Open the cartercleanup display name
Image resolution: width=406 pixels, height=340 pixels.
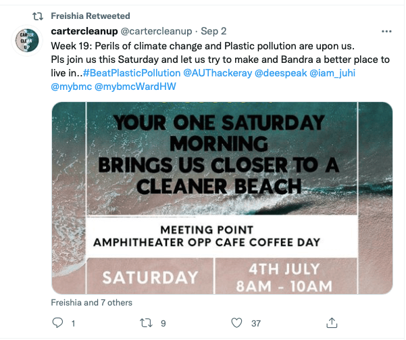coord(84,32)
